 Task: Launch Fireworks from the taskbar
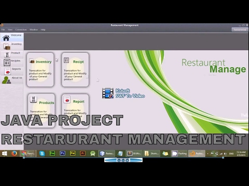coord(73,153)
